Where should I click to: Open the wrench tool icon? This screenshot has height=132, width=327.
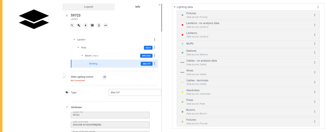[x=79, y=25]
